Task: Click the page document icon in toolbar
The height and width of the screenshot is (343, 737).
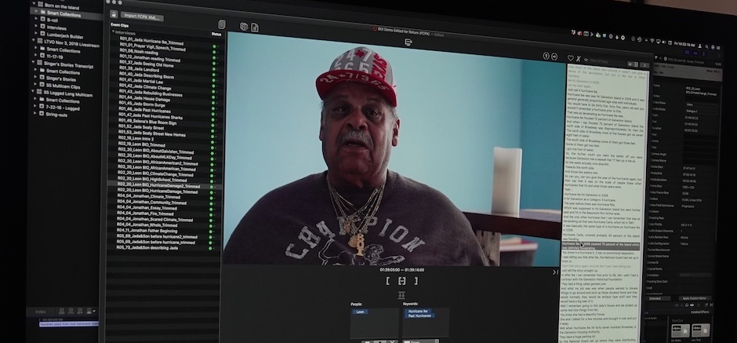Action: [x=255, y=27]
